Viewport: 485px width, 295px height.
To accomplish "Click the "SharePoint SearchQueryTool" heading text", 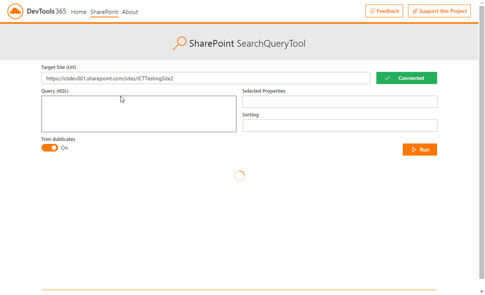I will (x=247, y=44).
